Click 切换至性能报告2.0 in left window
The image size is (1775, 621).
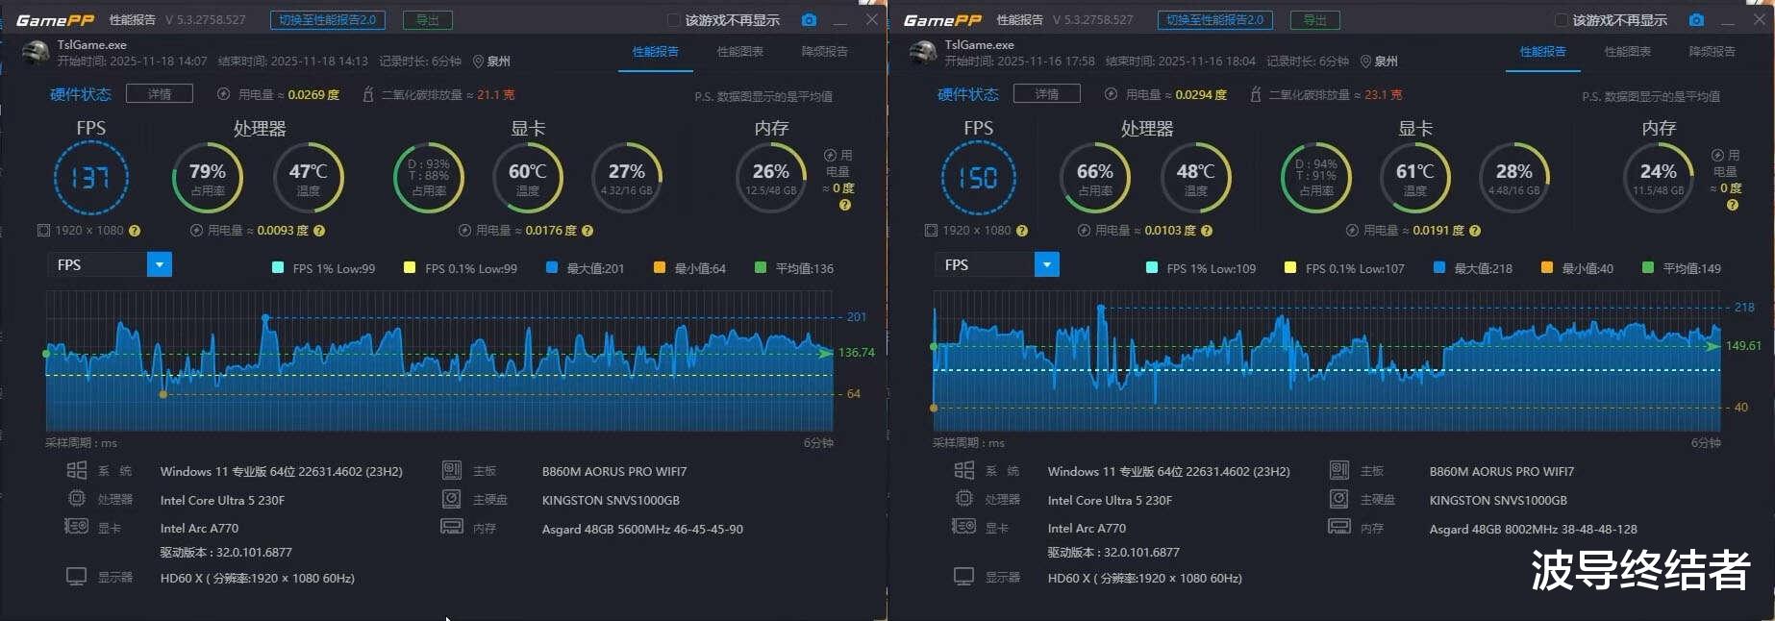[328, 20]
